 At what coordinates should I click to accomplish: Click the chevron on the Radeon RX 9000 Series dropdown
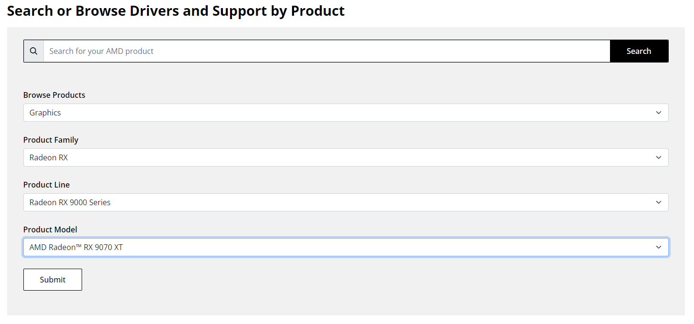click(658, 202)
